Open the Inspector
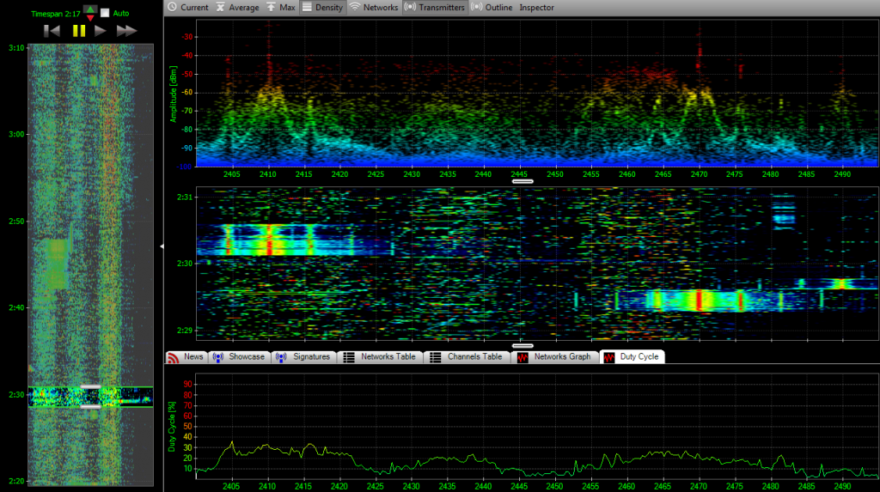Image resolution: width=880 pixels, height=492 pixels. pos(536,8)
